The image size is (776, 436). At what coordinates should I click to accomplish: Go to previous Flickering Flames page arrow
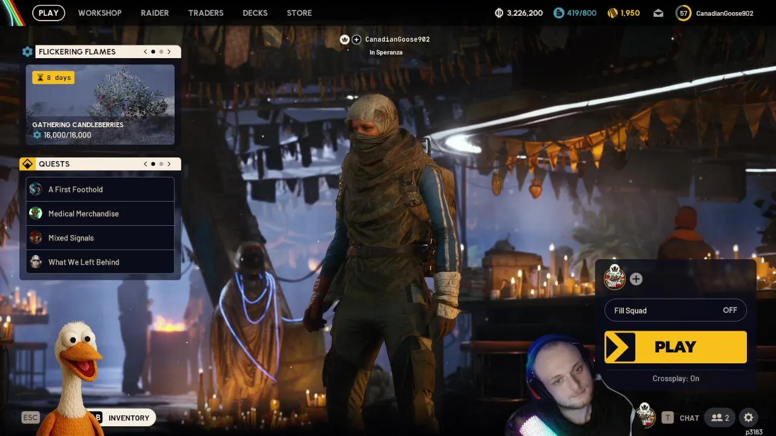(x=145, y=51)
